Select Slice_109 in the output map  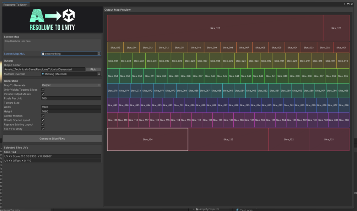228,120
